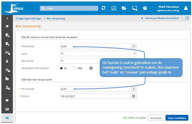Select the 'Ja' radio button
Screen dimensions: 192x124
click(61, 68)
